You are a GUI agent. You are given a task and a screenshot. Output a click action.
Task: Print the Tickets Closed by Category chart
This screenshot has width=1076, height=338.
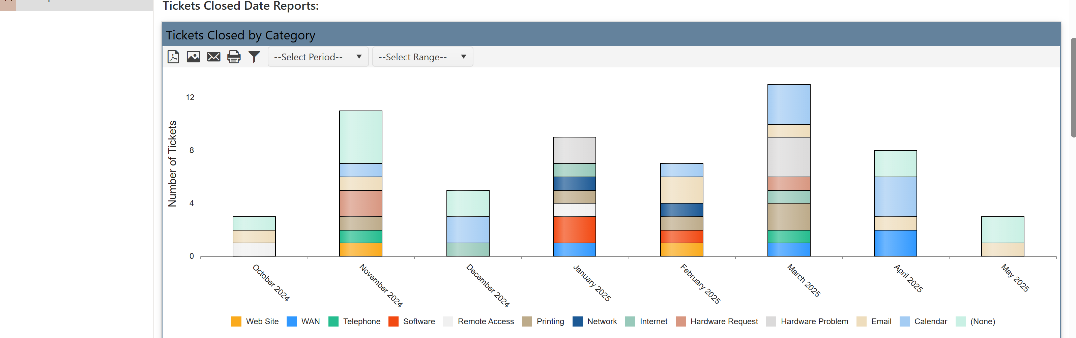(x=233, y=57)
